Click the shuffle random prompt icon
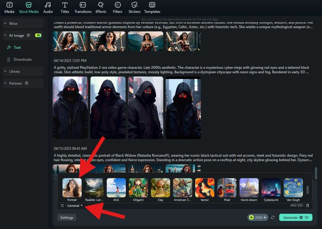Viewport: 322px width, 229px height. [x=62, y=206]
